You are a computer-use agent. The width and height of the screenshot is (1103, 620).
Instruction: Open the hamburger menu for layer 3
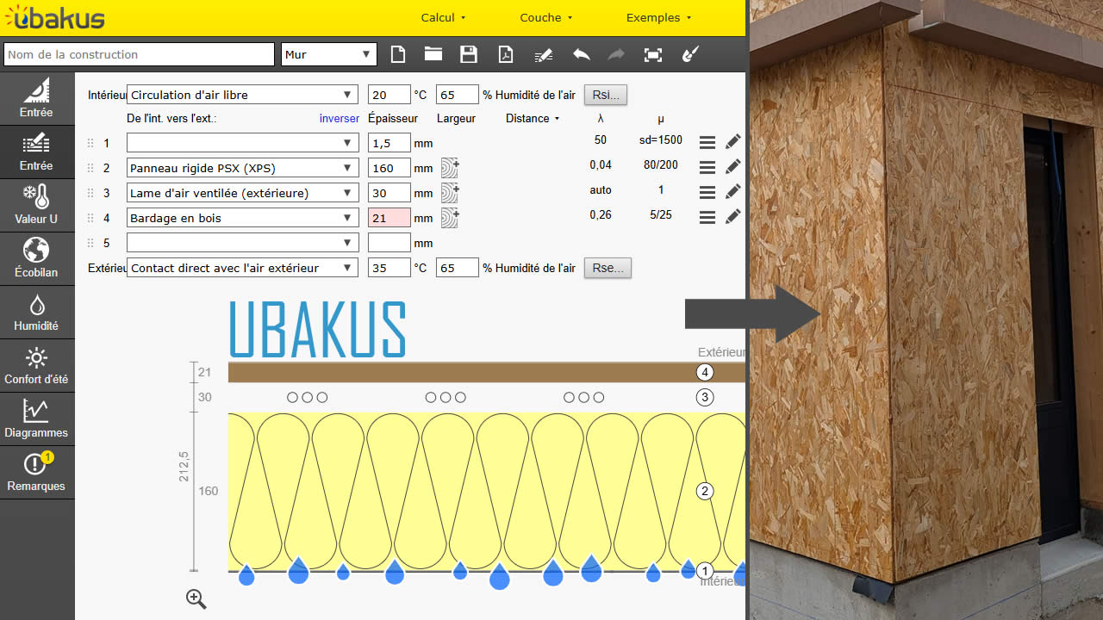tap(707, 193)
